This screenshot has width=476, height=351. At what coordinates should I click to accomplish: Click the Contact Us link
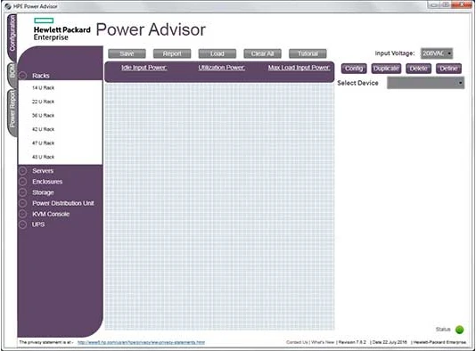click(297, 342)
